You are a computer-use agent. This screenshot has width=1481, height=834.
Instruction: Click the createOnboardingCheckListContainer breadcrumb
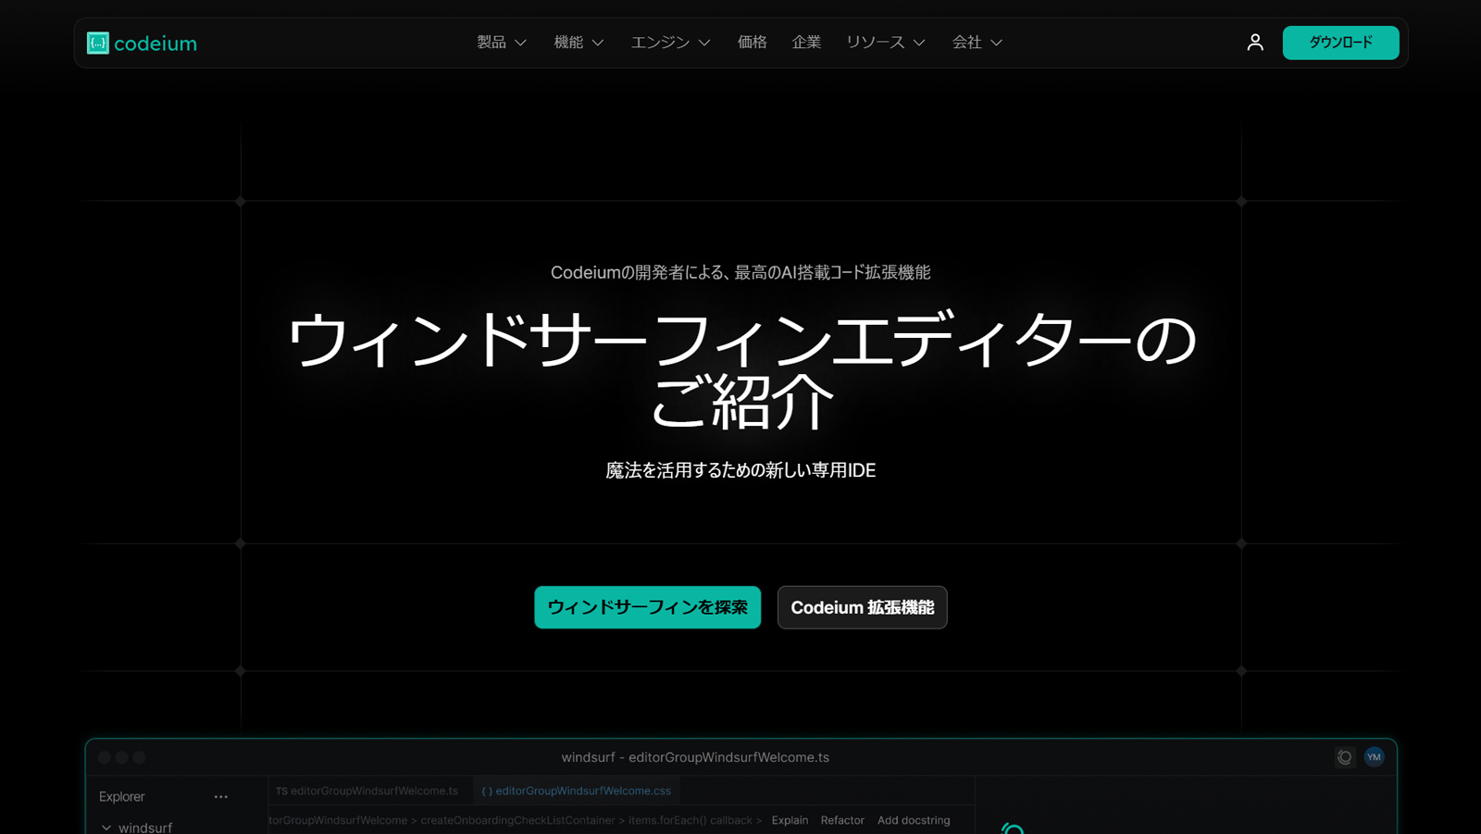pos(516,820)
